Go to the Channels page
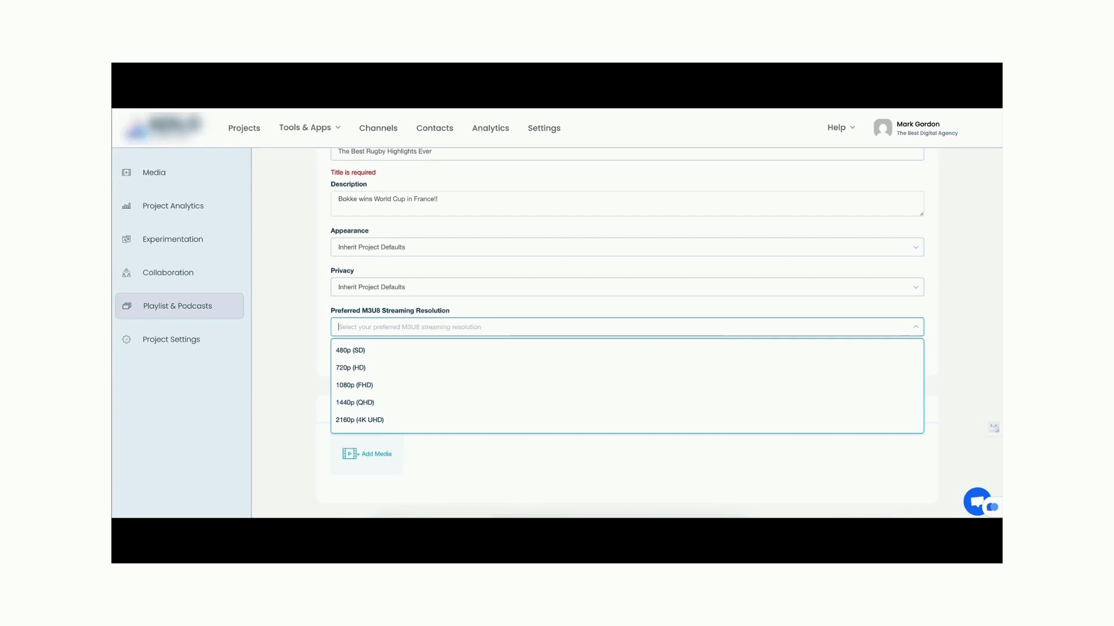 click(378, 128)
